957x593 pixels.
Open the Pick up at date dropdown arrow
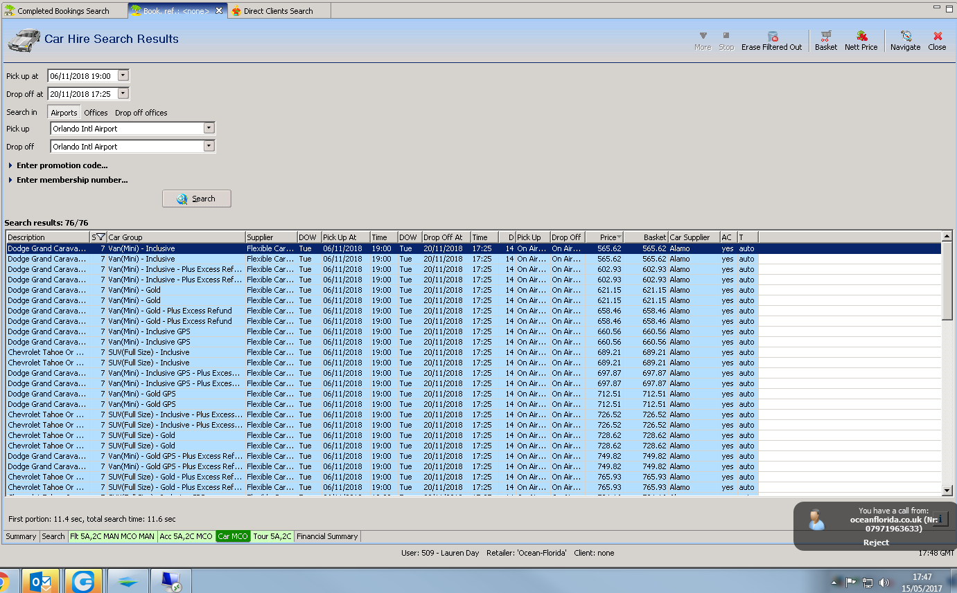coord(123,75)
